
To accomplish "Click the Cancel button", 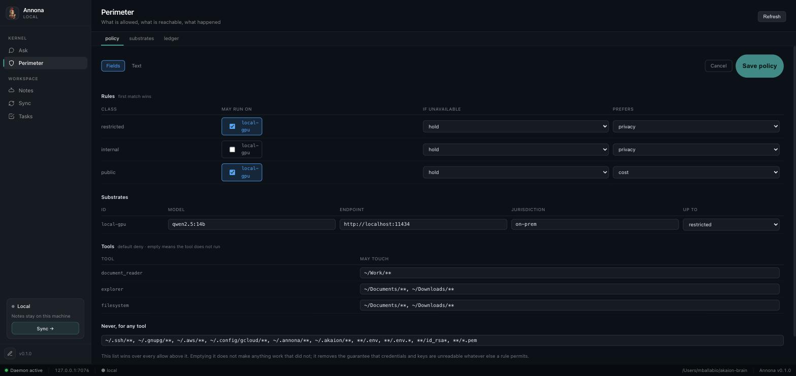I will tap(718, 66).
